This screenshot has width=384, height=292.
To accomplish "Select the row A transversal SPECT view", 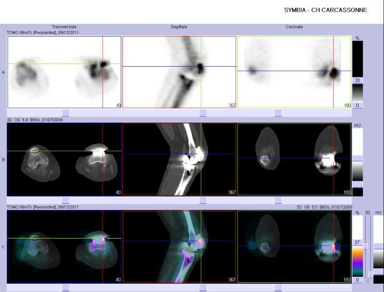I will click(64, 72).
